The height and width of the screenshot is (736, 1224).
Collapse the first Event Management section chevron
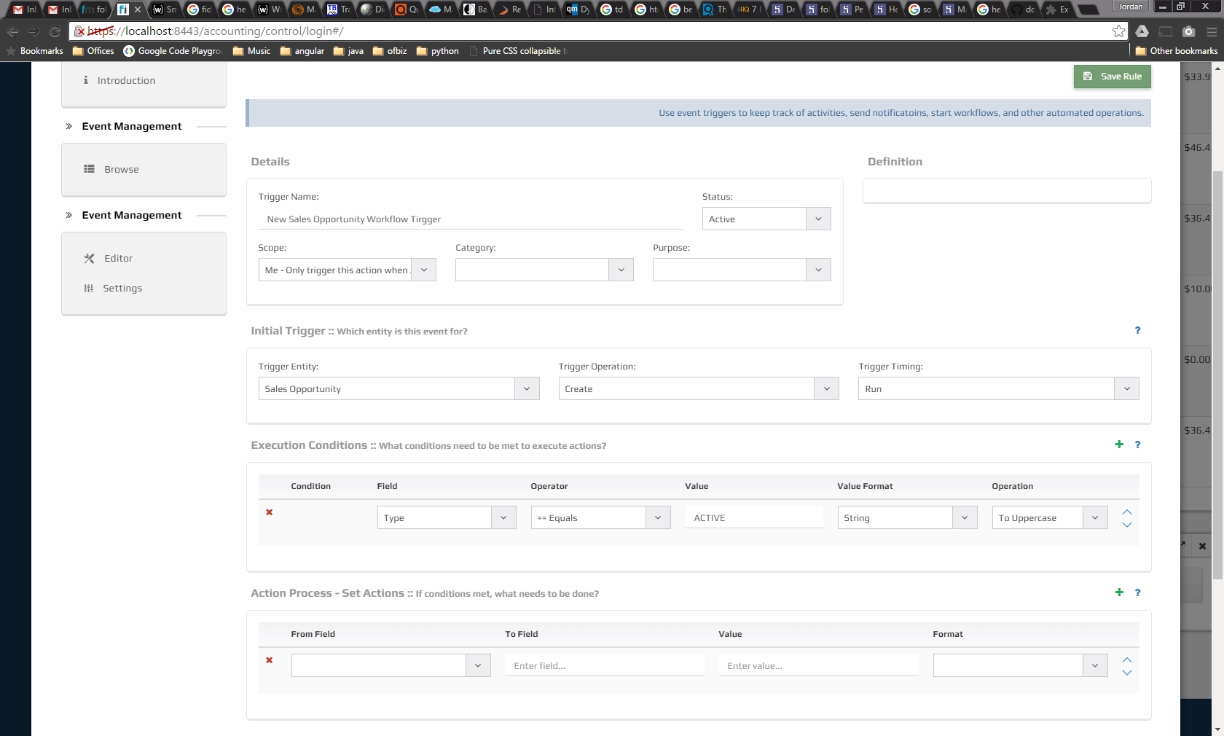coord(68,126)
